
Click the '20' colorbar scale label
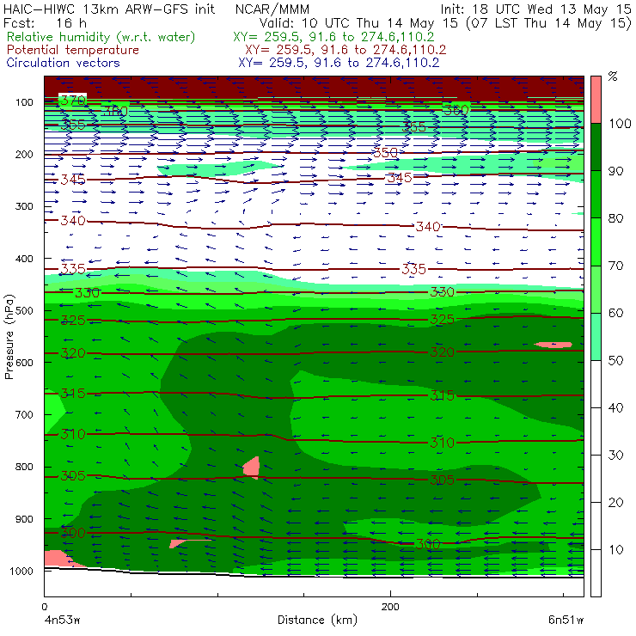616,502
